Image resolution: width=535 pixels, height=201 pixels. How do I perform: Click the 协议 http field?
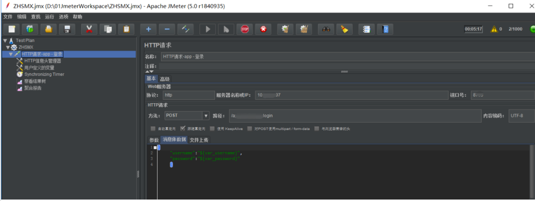pyautogui.click(x=189, y=95)
